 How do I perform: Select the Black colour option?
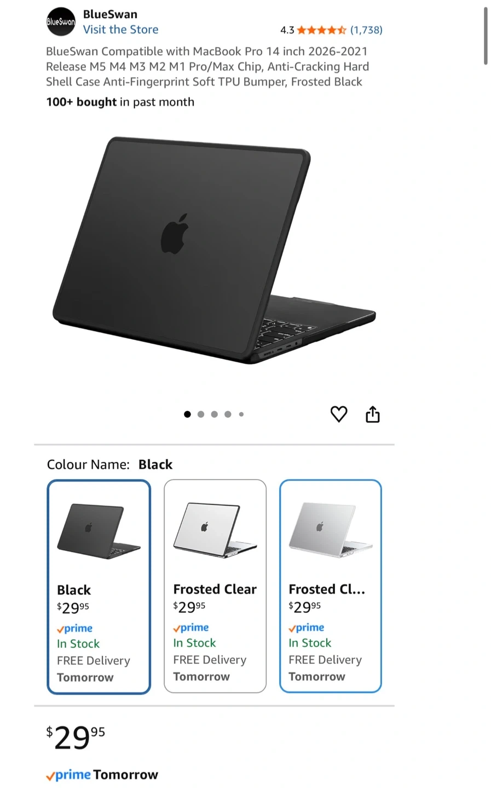pos(99,587)
